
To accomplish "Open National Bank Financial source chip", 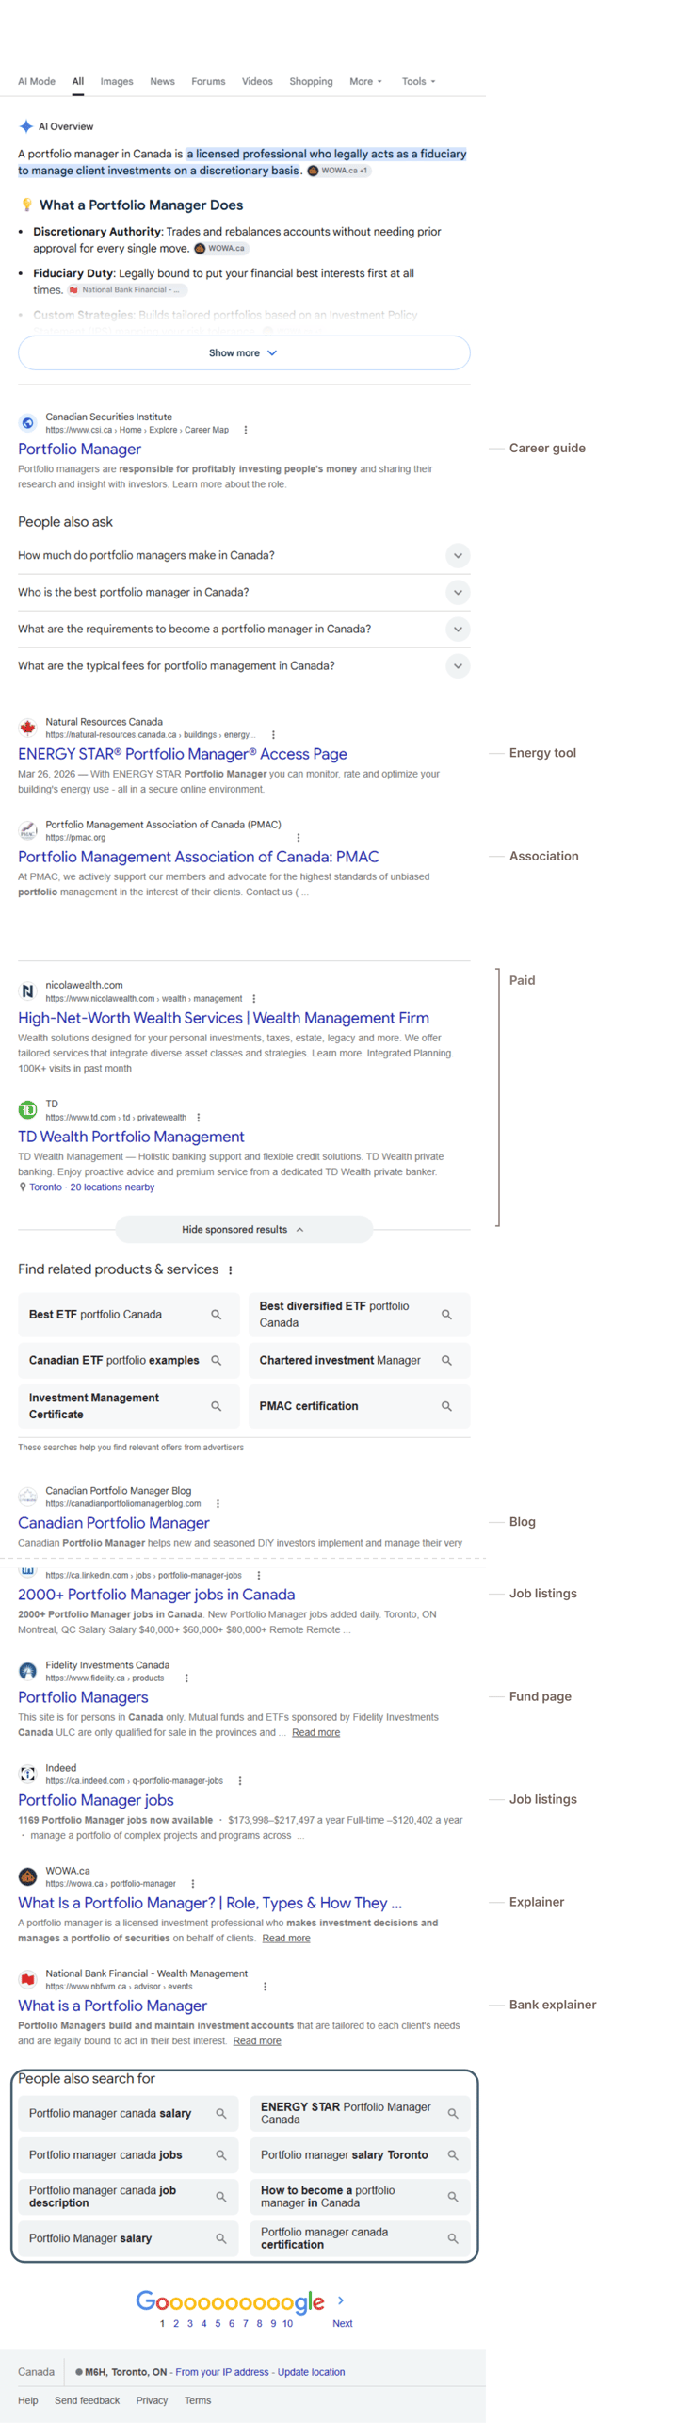I will [x=127, y=290].
